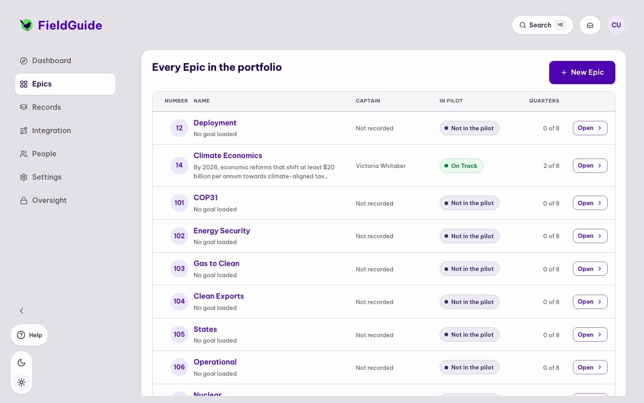Click Open for the States epic

pyautogui.click(x=590, y=334)
